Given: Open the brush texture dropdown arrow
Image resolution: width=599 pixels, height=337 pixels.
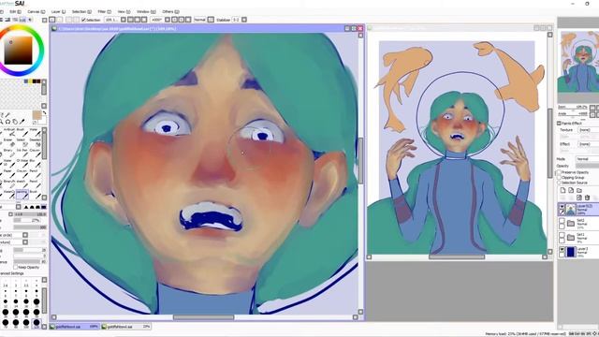Looking at the screenshot, I should point(25,242).
